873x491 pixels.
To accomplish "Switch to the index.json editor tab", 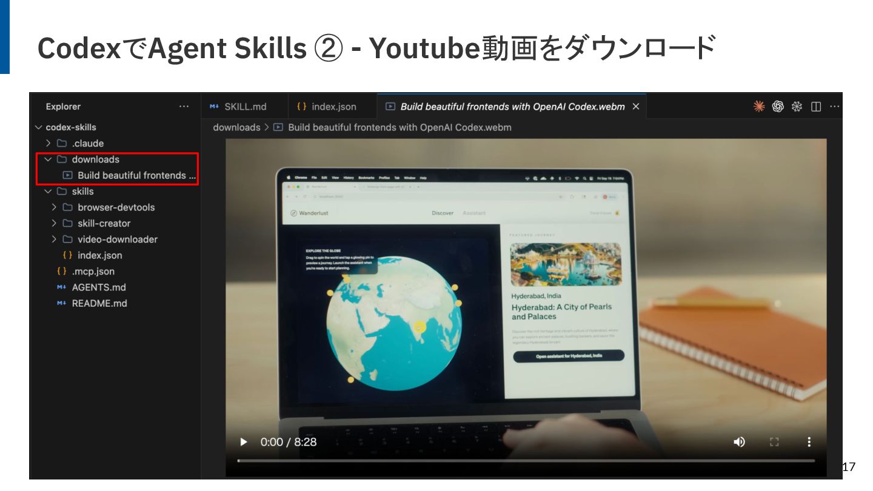I will [332, 107].
